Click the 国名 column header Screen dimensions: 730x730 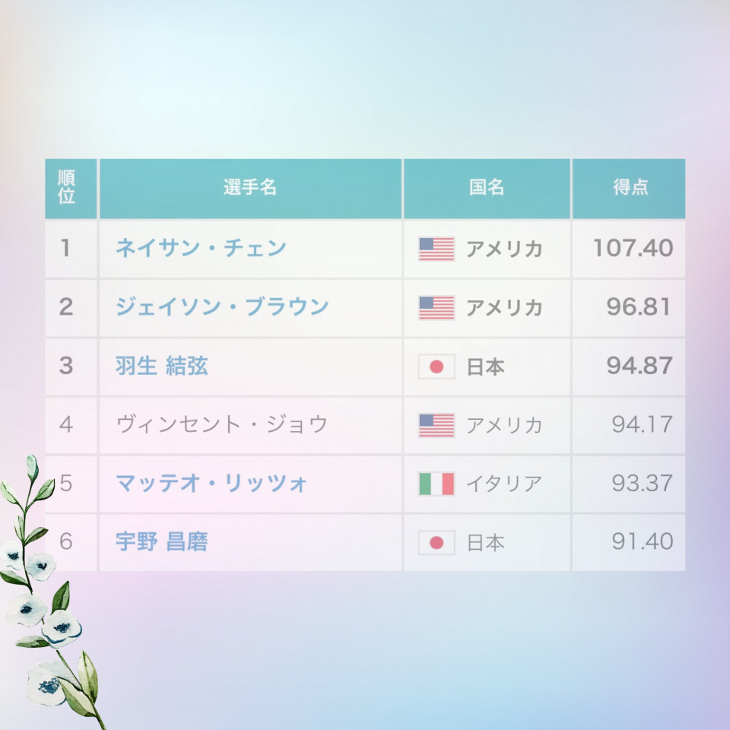487,189
